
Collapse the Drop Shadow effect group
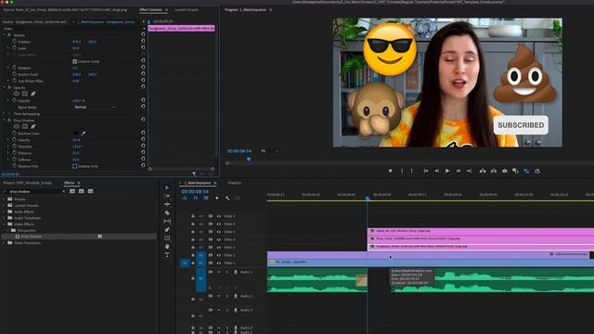pyautogui.click(x=5, y=121)
